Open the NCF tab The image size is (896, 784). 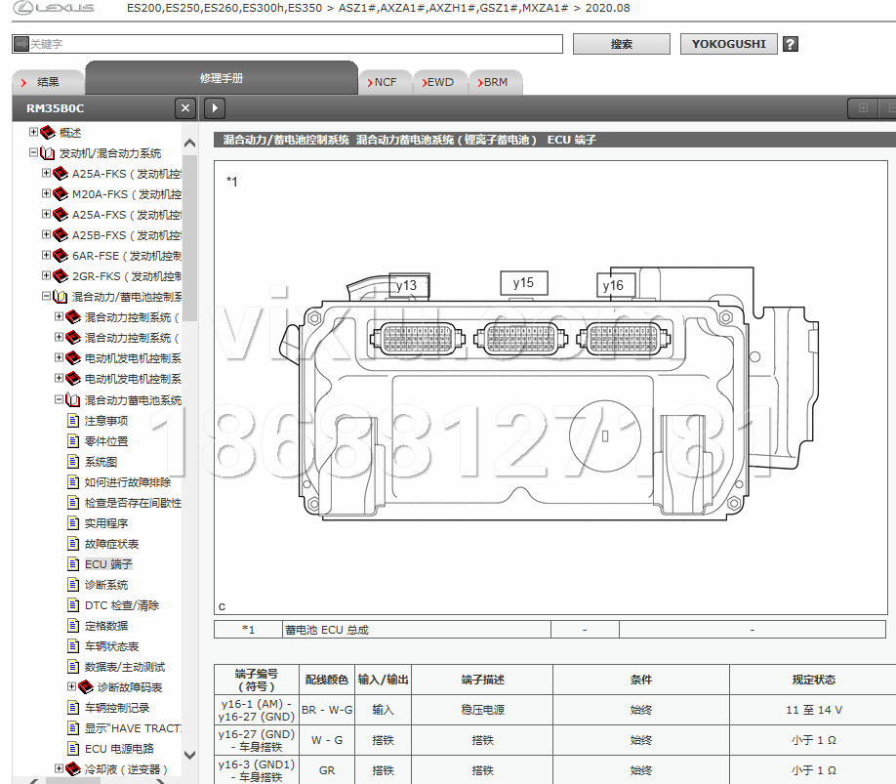pyautogui.click(x=386, y=83)
